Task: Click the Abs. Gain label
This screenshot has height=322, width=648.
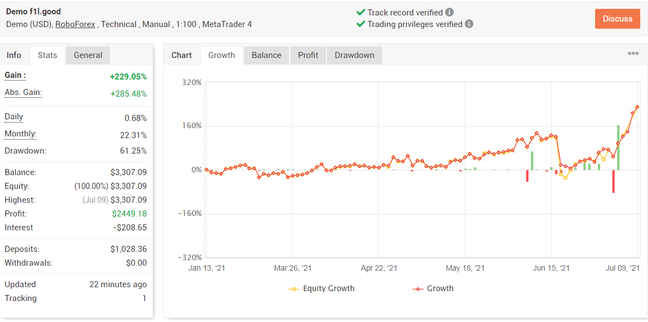Action: tap(23, 93)
